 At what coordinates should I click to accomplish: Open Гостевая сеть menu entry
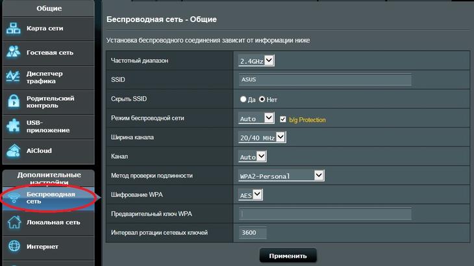point(48,53)
